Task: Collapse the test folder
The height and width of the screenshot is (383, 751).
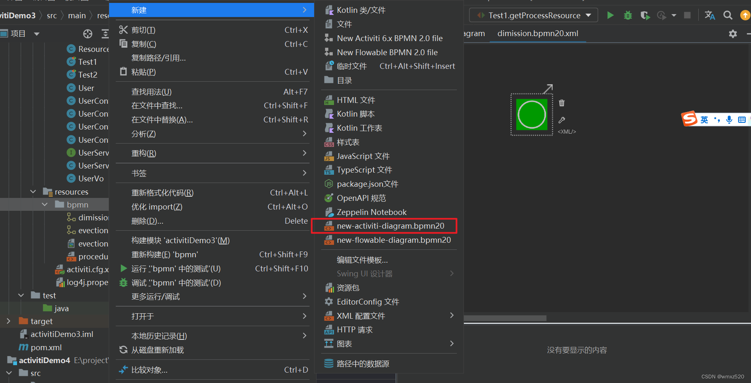Action: (21, 295)
